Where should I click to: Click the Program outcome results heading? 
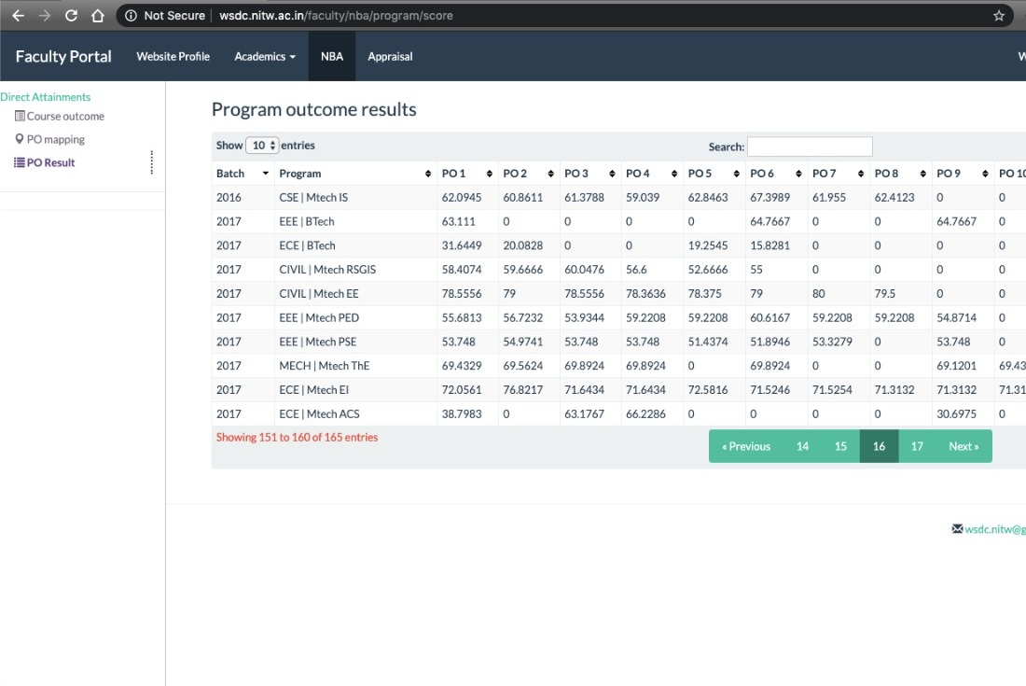coord(314,109)
